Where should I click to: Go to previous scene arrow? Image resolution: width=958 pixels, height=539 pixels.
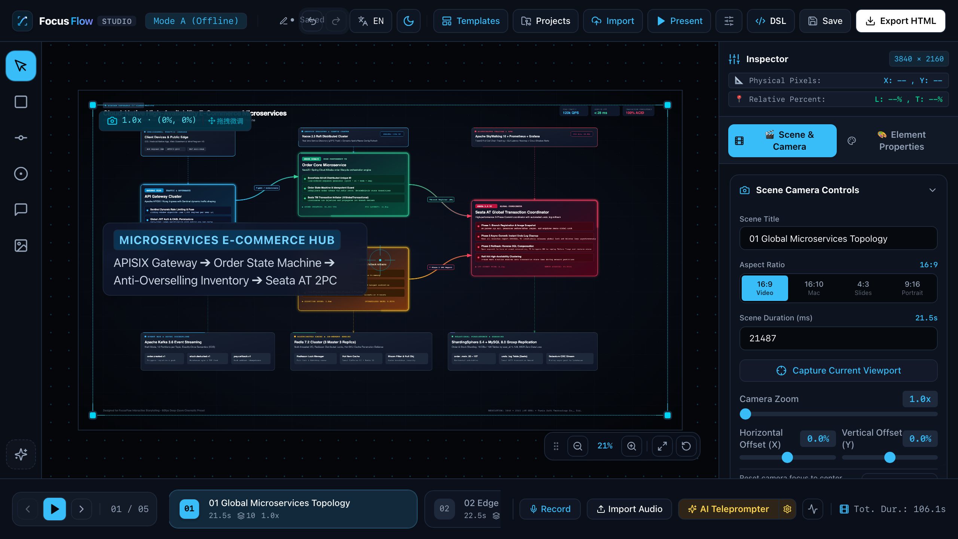click(x=28, y=509)
